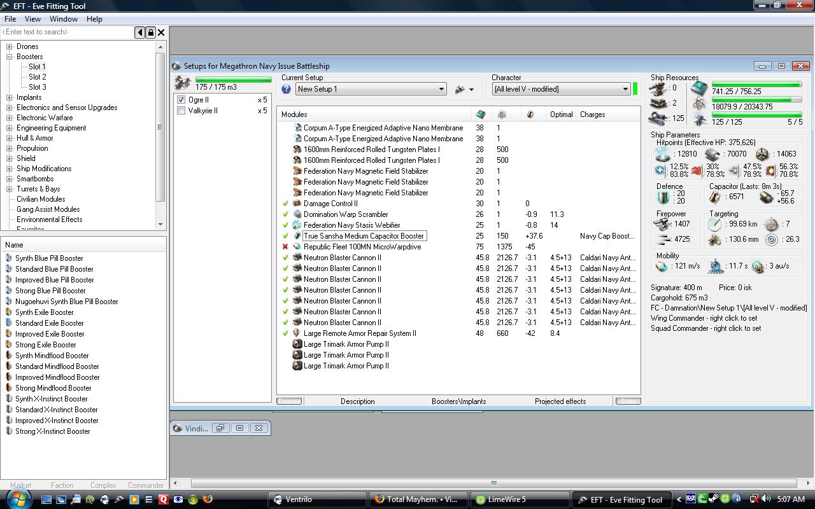
Task: Switch to the Boosters\Implants tab
Action: tap(458, 401)
